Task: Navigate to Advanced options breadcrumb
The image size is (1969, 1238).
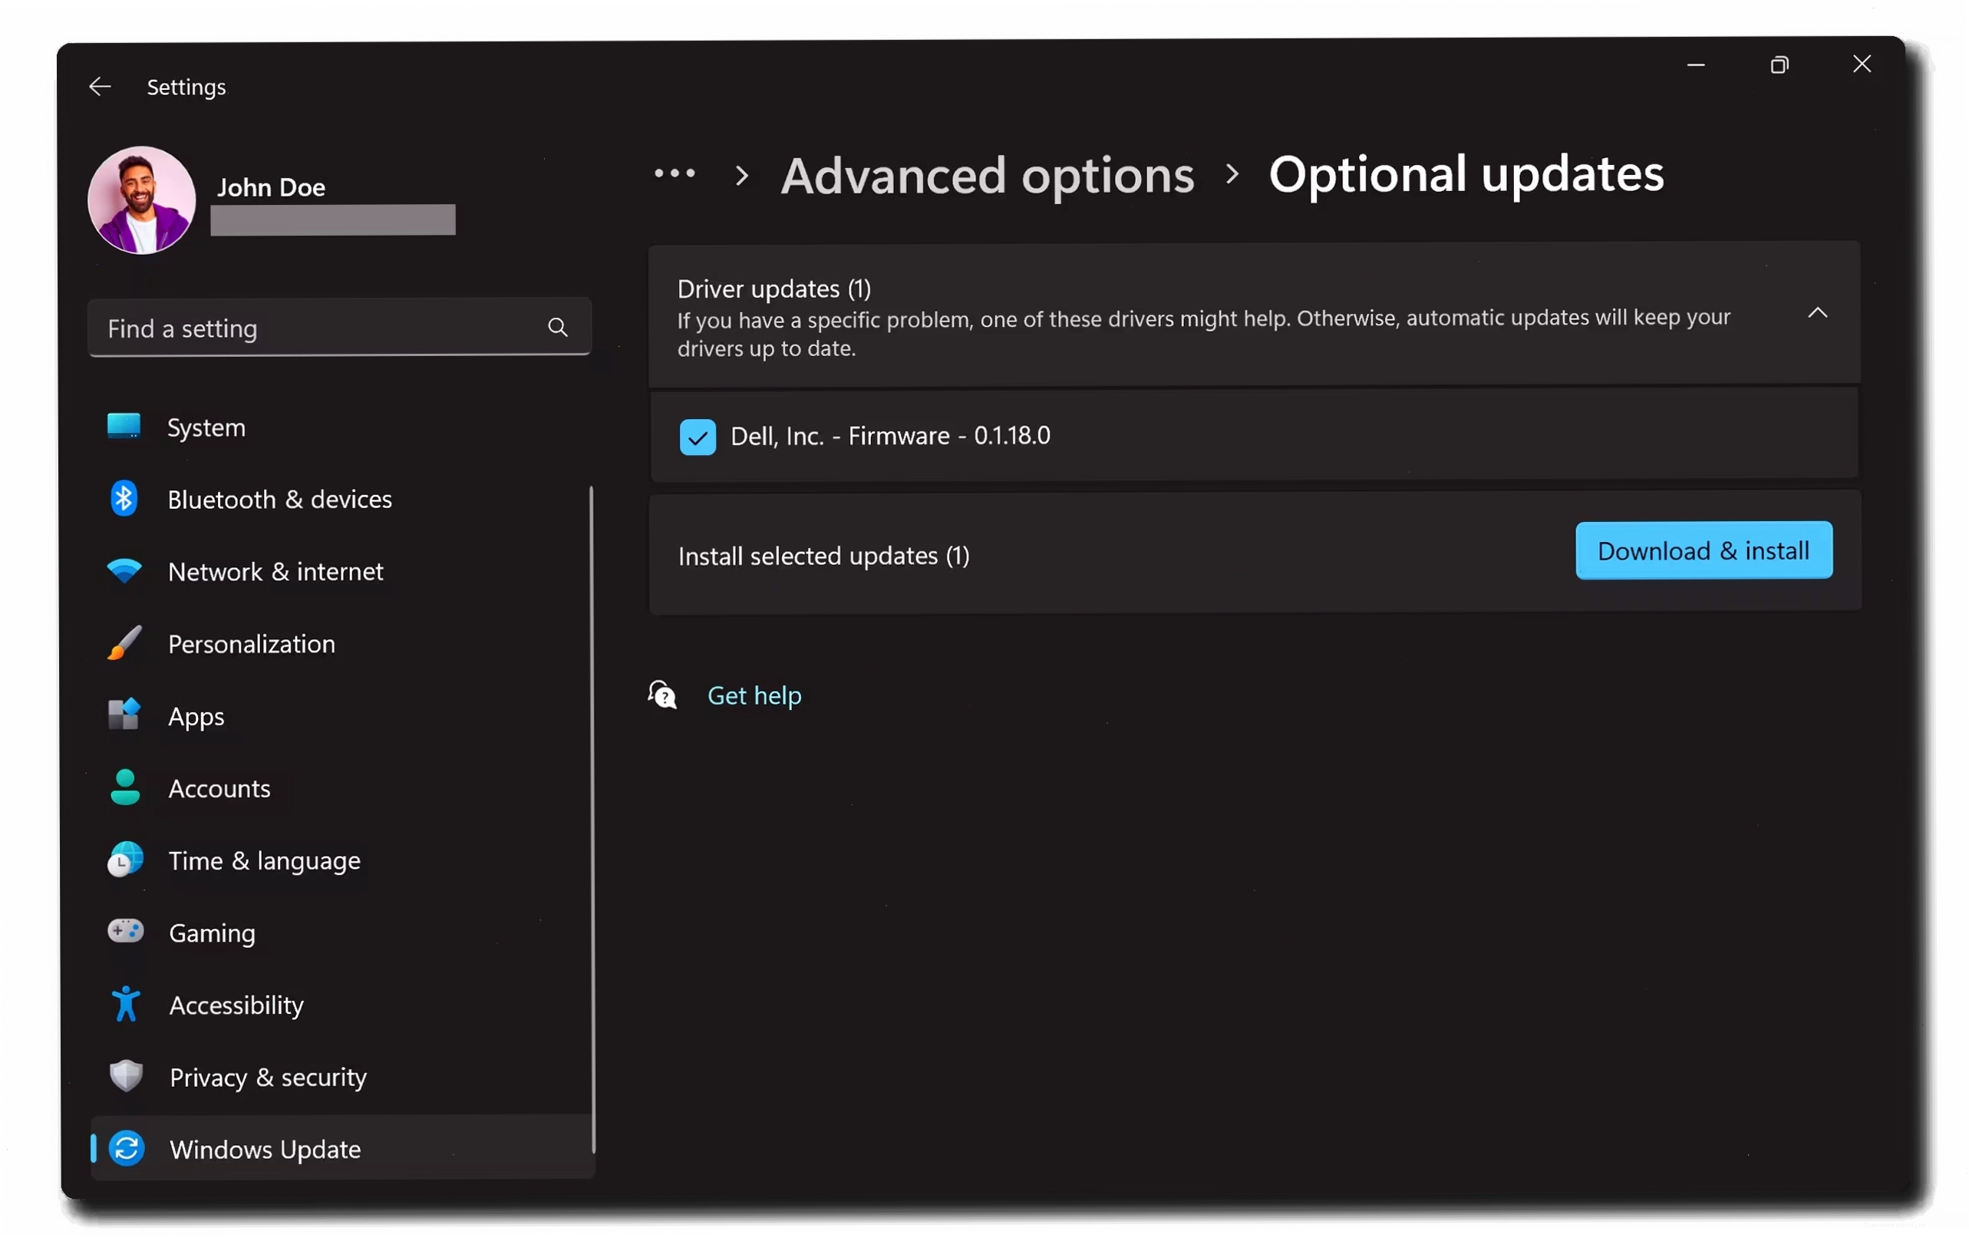Action: pos(987,175)
